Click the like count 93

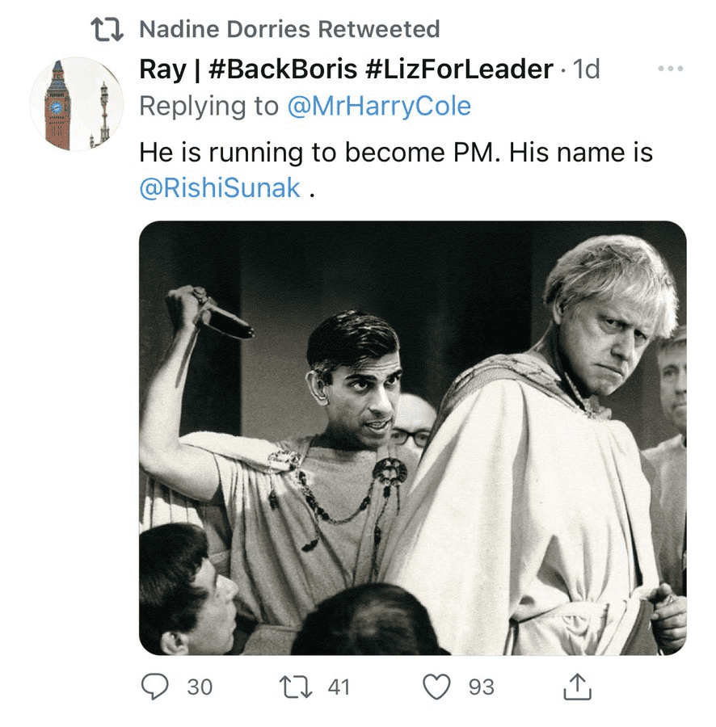pos(481,687)
